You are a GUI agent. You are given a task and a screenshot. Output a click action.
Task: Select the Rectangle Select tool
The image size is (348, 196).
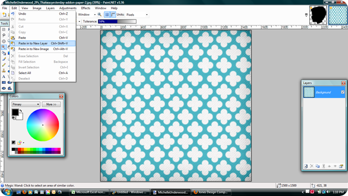pyautogui.click(x=4, y=29)
